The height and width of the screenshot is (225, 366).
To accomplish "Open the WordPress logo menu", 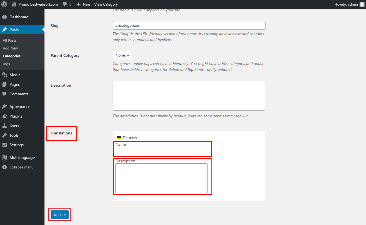I will tap(4, 4).
